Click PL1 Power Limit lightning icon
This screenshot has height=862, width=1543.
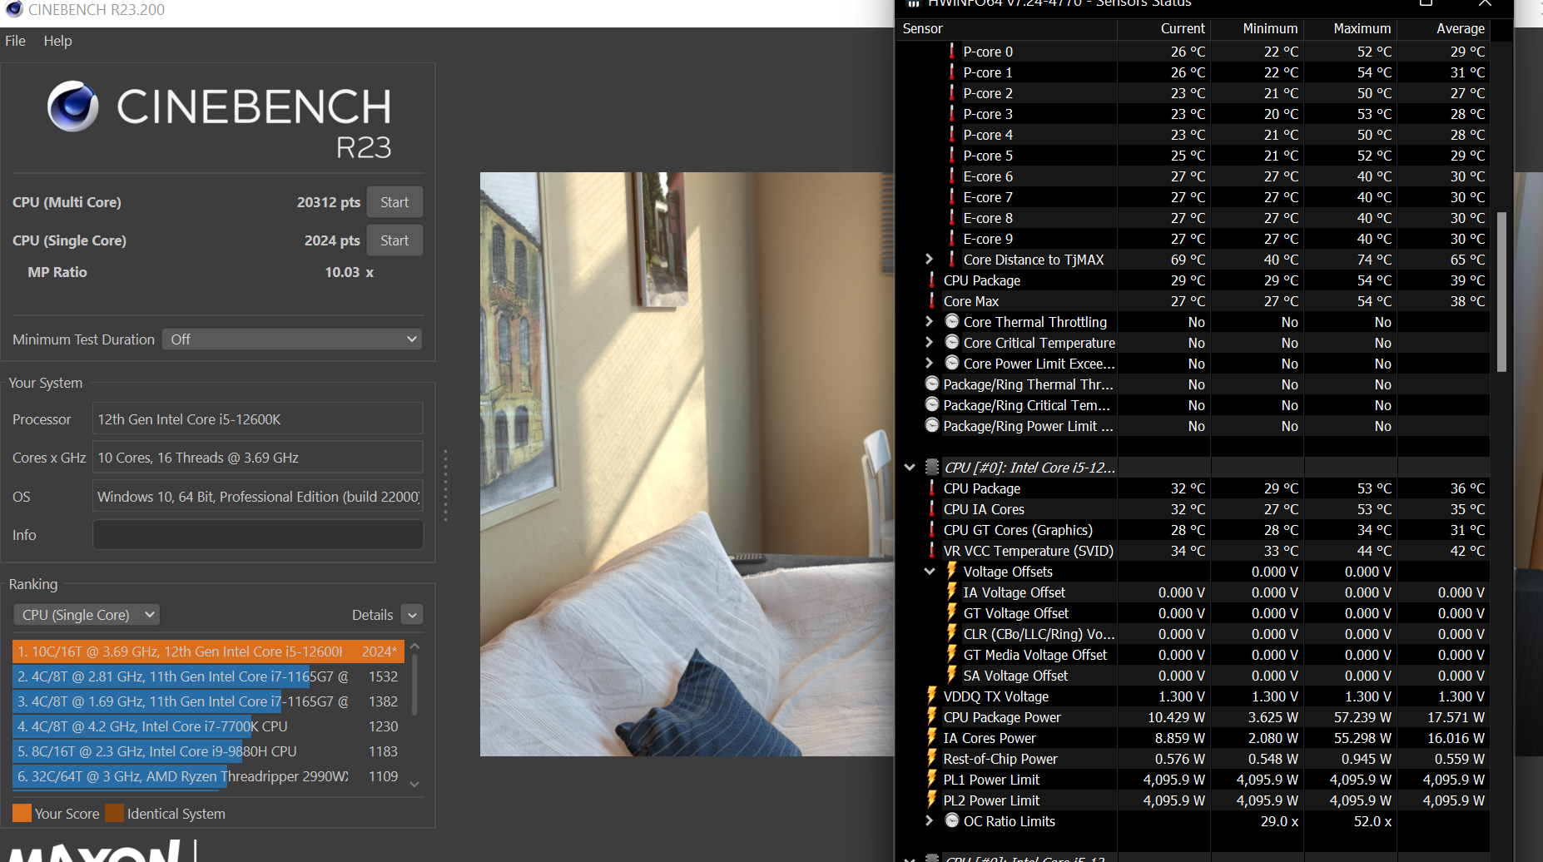[x=932, y=779]
